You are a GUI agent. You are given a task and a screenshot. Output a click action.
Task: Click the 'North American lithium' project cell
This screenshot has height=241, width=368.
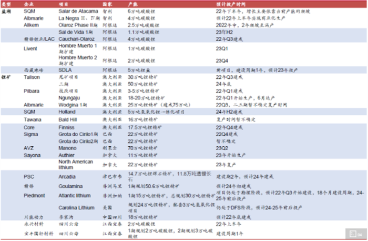click(76, 164)
